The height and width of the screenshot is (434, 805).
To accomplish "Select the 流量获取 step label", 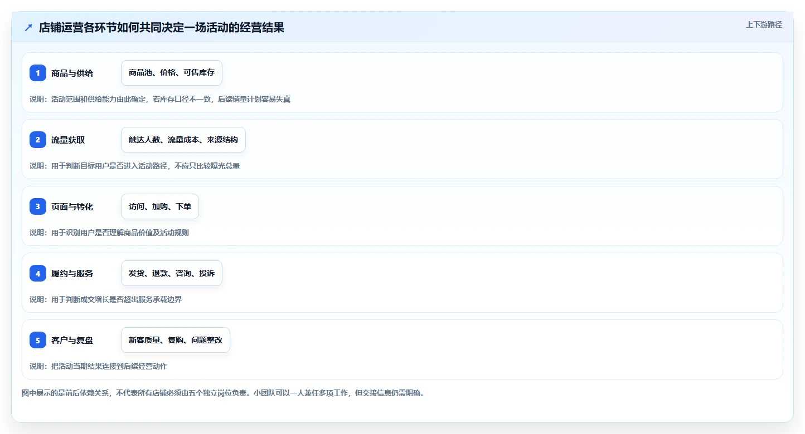I will [x=68, y=140].
